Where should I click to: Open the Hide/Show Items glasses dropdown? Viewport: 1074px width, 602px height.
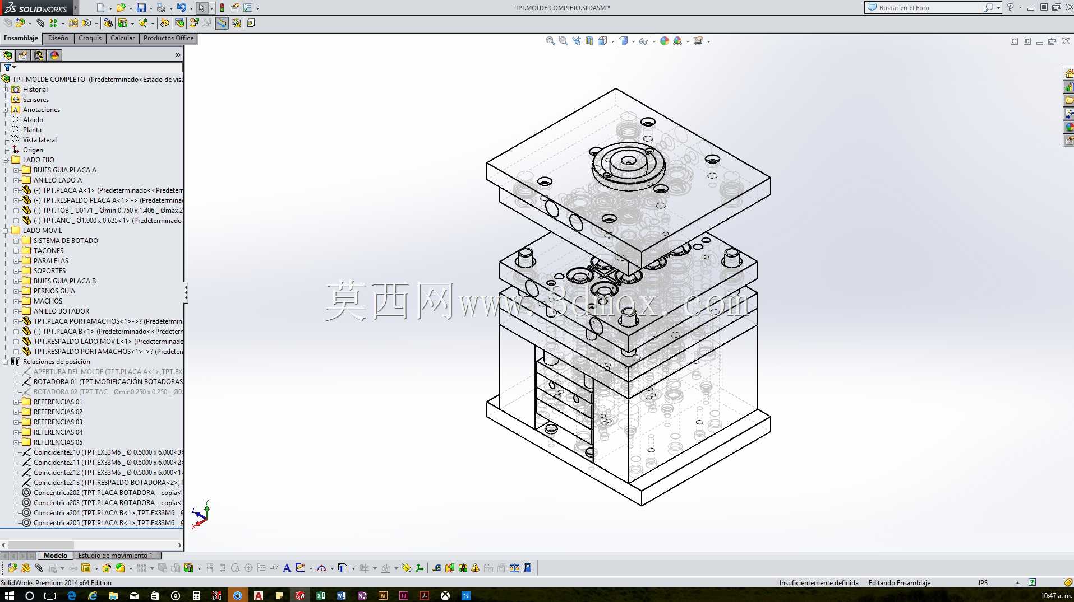(654, 41)
